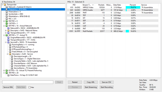Select the 'EITPresentFollowingFlag = 1' entry
This screenshot has width=162, height=92.
[23, 49]
